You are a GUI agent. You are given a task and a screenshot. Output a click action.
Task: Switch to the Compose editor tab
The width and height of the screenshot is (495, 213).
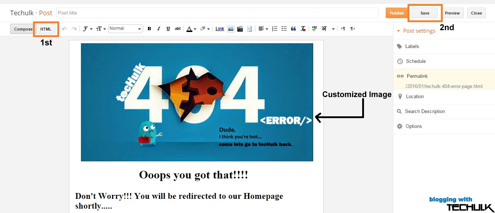point(23,29)
